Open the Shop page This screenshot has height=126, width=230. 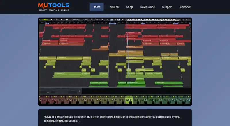tap(129, 7)
